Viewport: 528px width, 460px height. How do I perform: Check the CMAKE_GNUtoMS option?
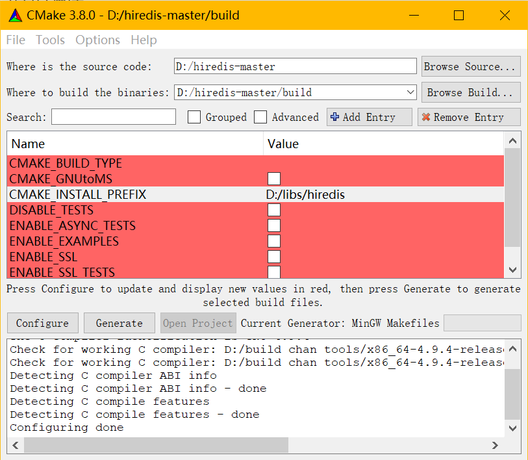pos(274,179)
